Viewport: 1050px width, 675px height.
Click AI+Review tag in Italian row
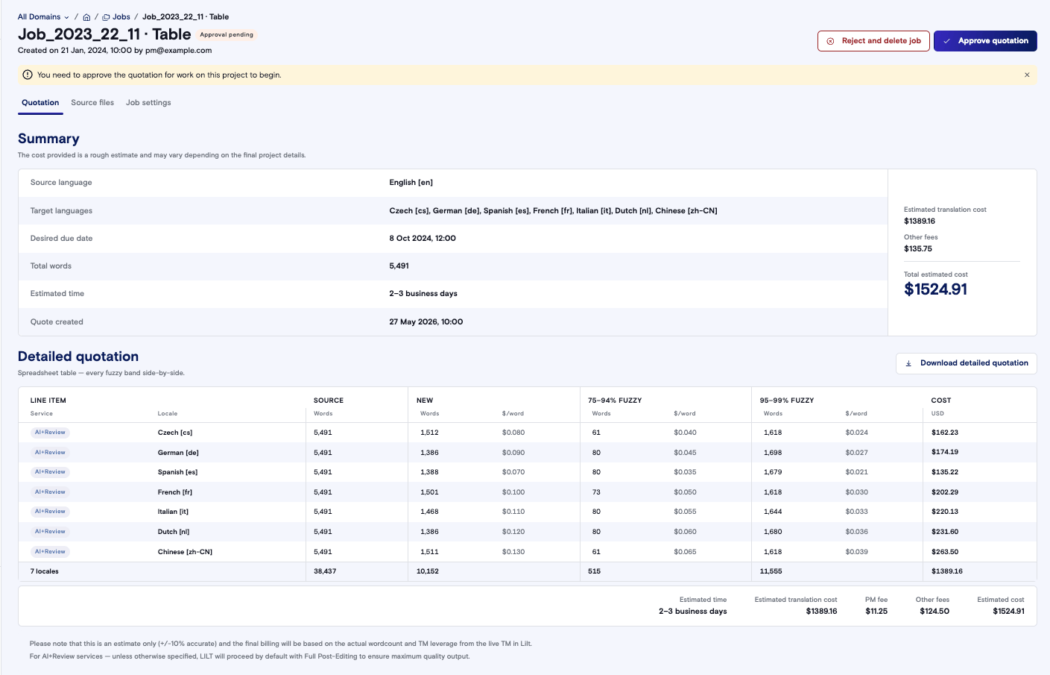pos(50,512)
